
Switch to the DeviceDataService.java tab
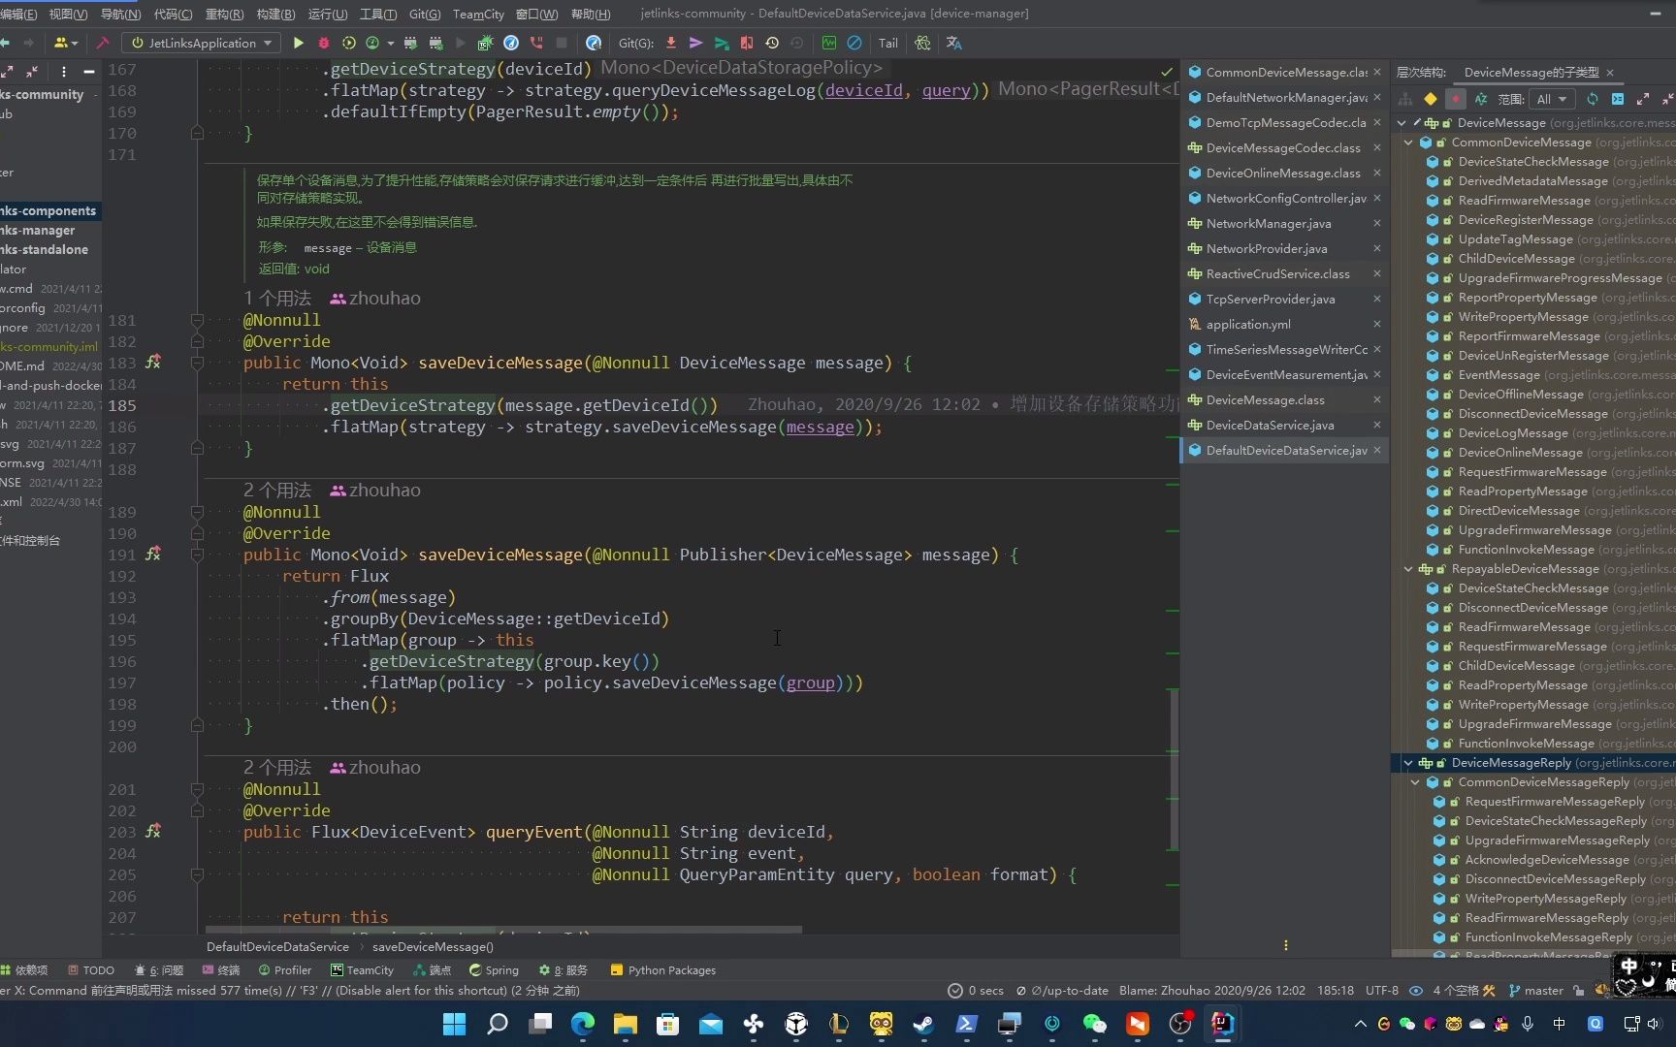tap(1271, 426)
